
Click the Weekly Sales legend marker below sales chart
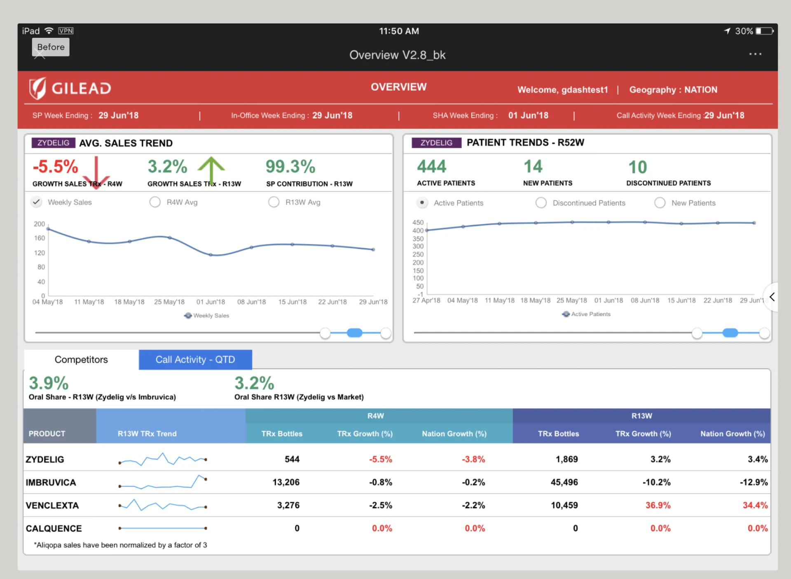coord(188,315)
